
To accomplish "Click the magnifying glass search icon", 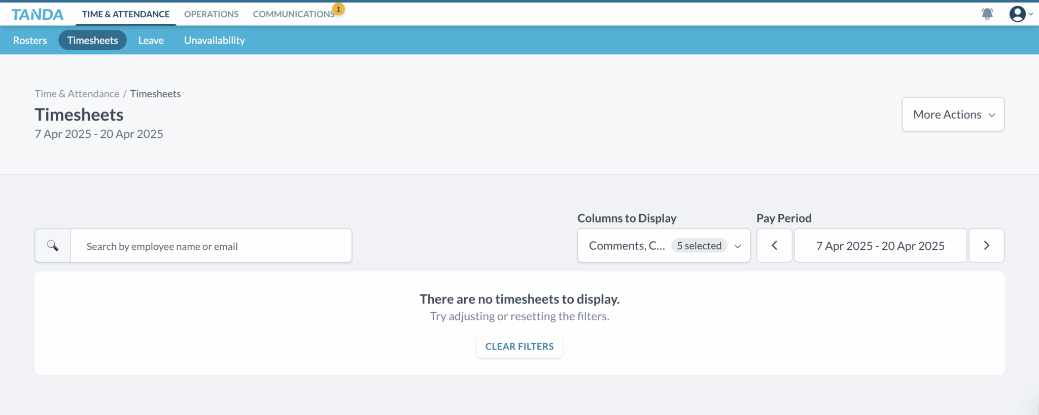I will [53, 246].
